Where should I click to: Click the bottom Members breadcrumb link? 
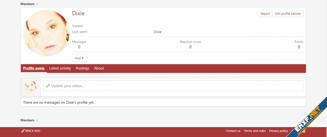point(27,120)
